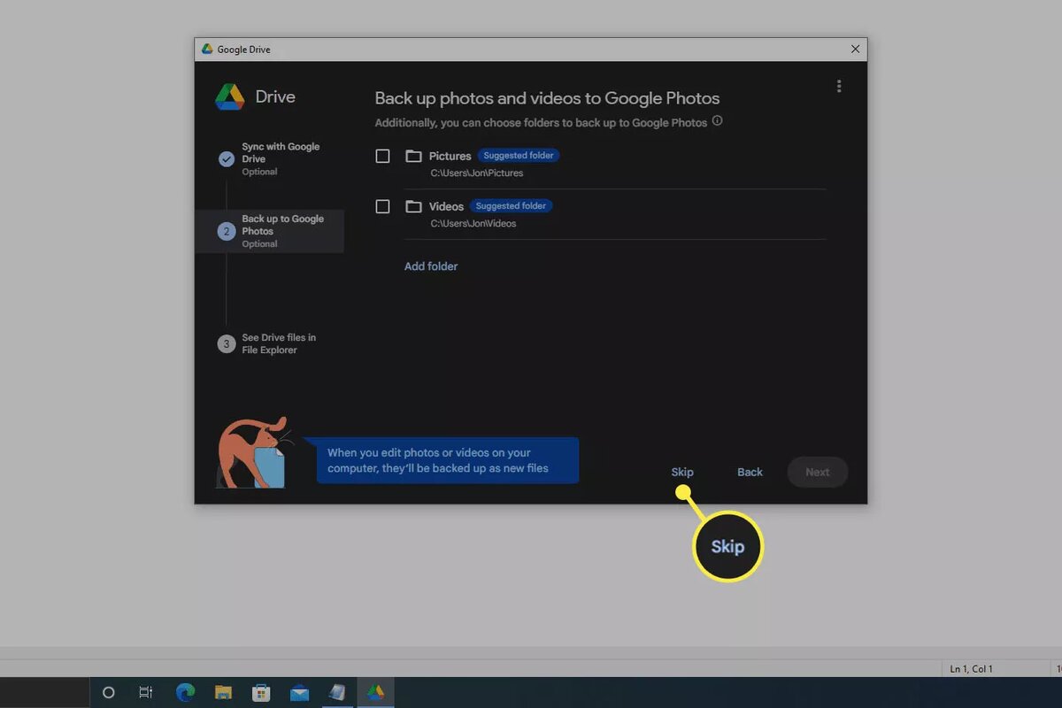Click the Pictures folder icon

point(413,156)
